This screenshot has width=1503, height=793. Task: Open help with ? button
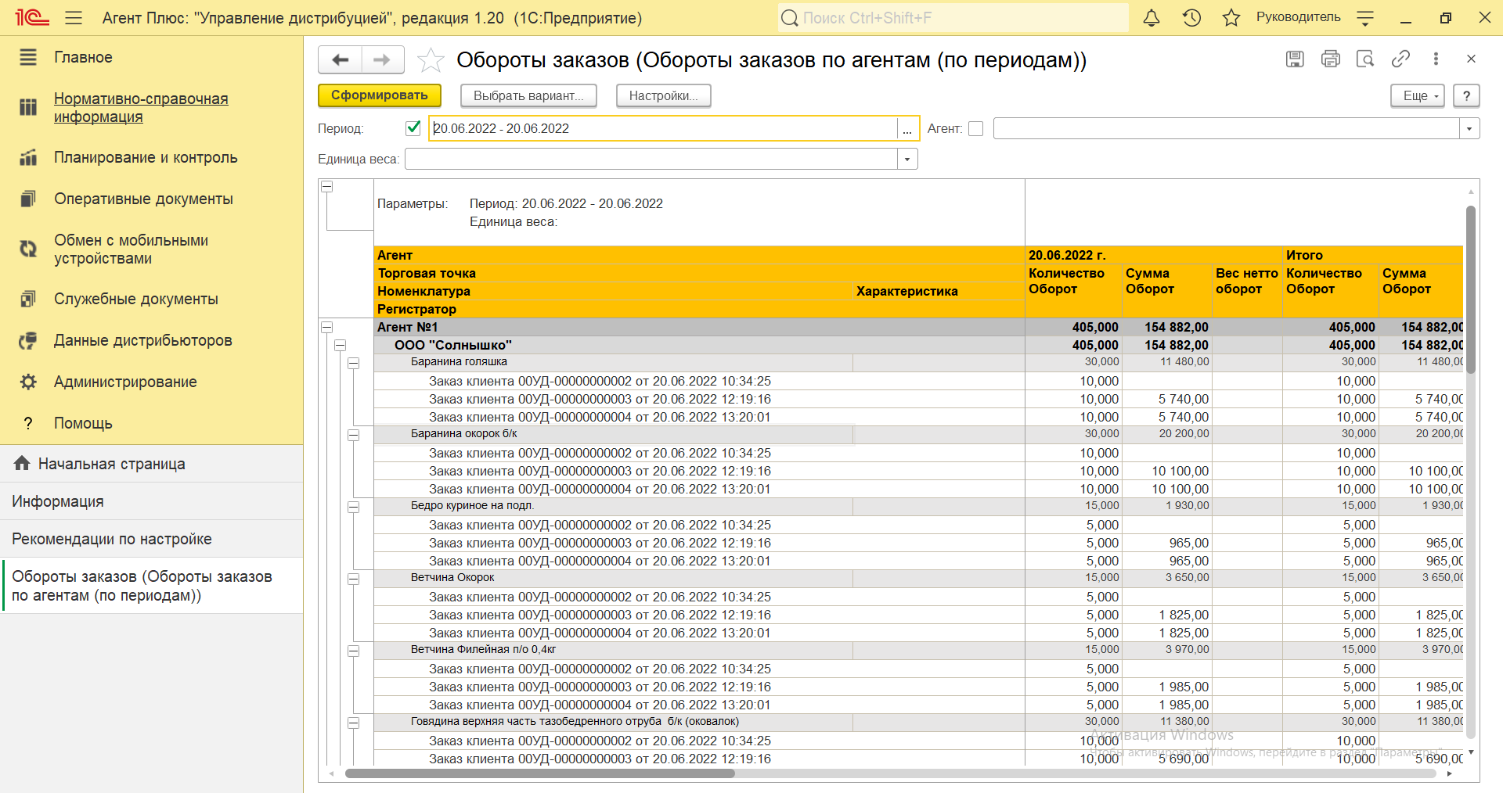[1466, 95]
